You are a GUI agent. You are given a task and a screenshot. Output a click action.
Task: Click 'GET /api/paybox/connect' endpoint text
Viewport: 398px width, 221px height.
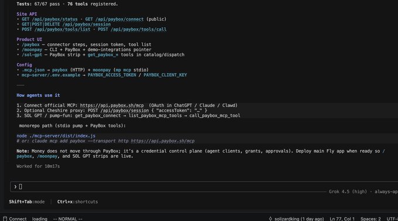114,19
